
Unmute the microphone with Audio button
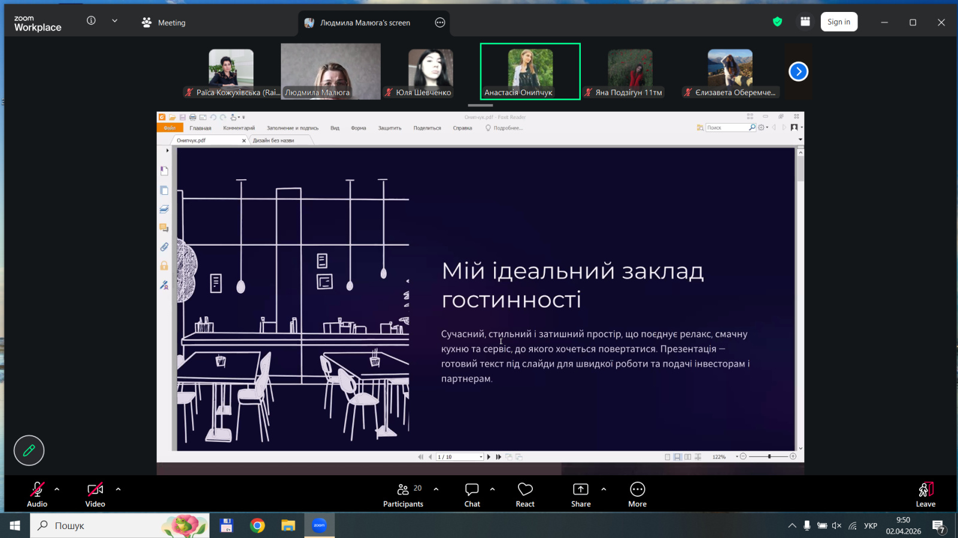tap(37, 494)
